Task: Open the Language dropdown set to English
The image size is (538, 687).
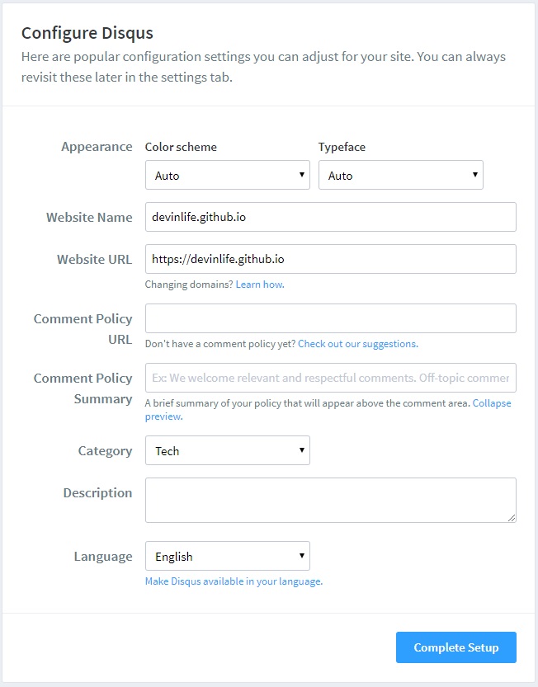Action: (x=228, y=556)
